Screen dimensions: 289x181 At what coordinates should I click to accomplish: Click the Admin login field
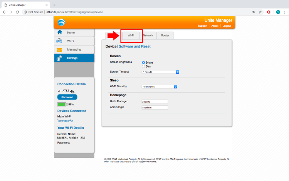(x=155, y=108)
